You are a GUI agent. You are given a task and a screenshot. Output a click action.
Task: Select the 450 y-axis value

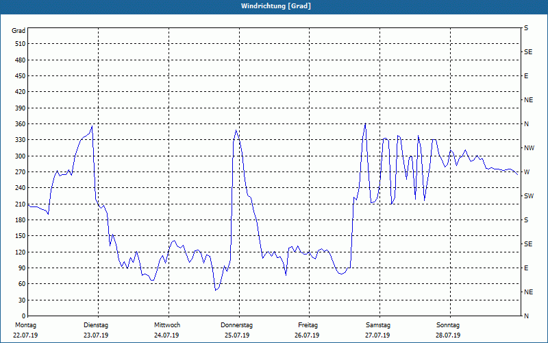tap(21, 76)
